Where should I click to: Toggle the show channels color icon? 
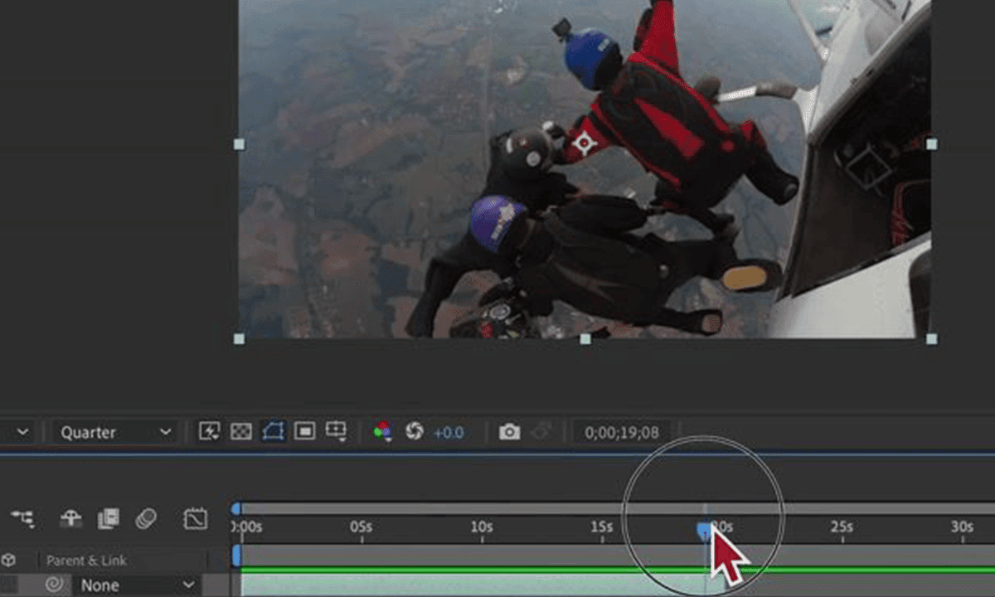pos(381,431)
